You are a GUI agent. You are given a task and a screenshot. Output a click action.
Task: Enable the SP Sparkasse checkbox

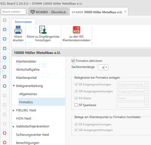76,105
